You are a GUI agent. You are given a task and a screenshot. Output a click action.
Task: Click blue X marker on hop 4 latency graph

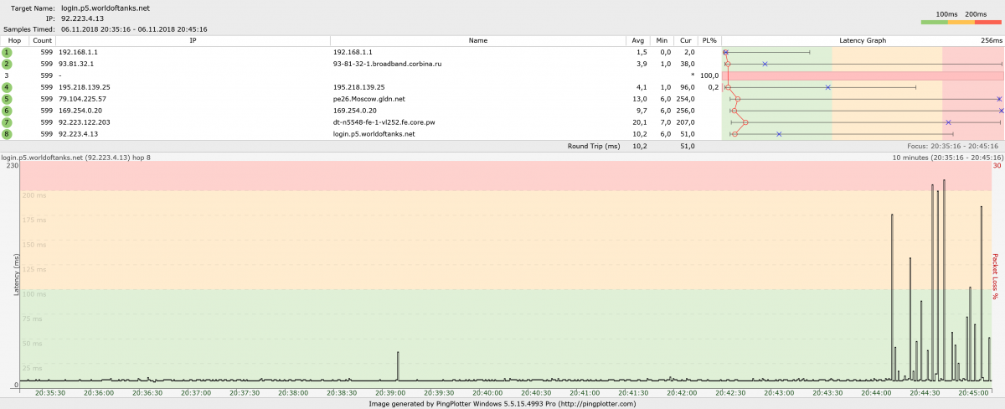point(827,87)
